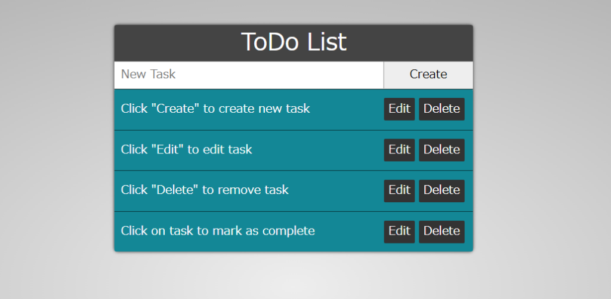The width and height of the screenshot is (611, 299).
Task: Edit the 'Click "Edit" to edit task' item
Action: coord(399,150)
